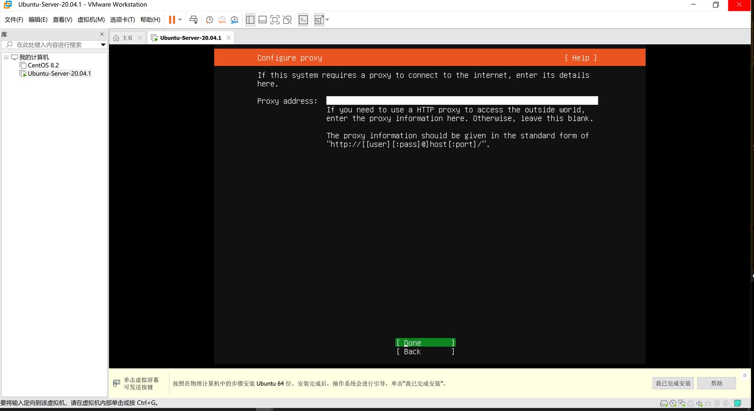Click the VMware Workstation title bar icon
The image size is (754, 411).
click(x=7, y=5)
